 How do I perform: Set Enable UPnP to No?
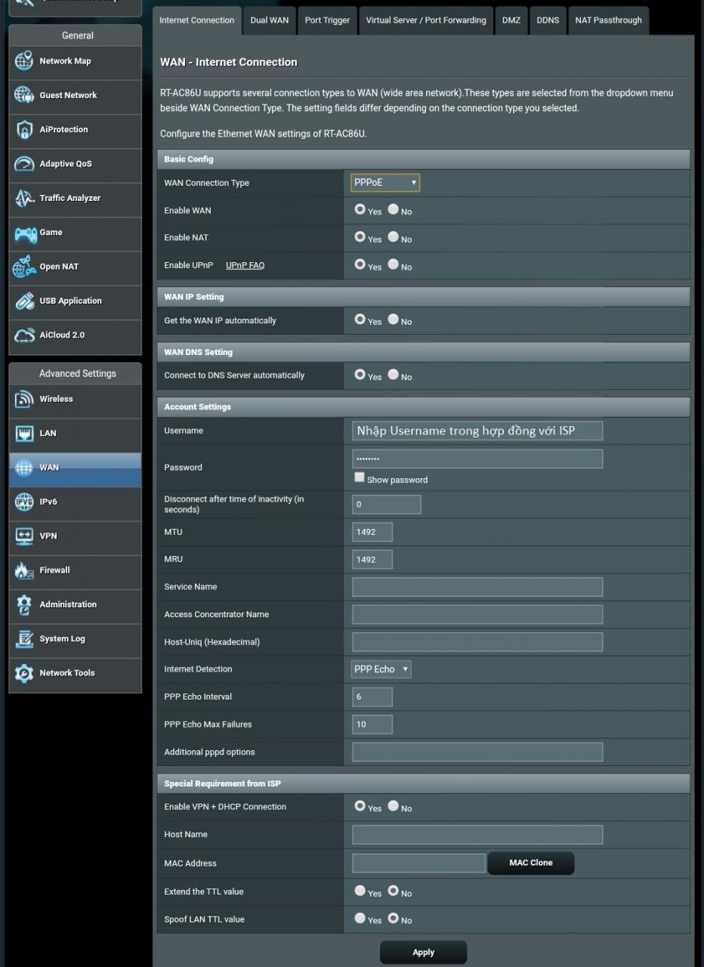coord(394,264)
